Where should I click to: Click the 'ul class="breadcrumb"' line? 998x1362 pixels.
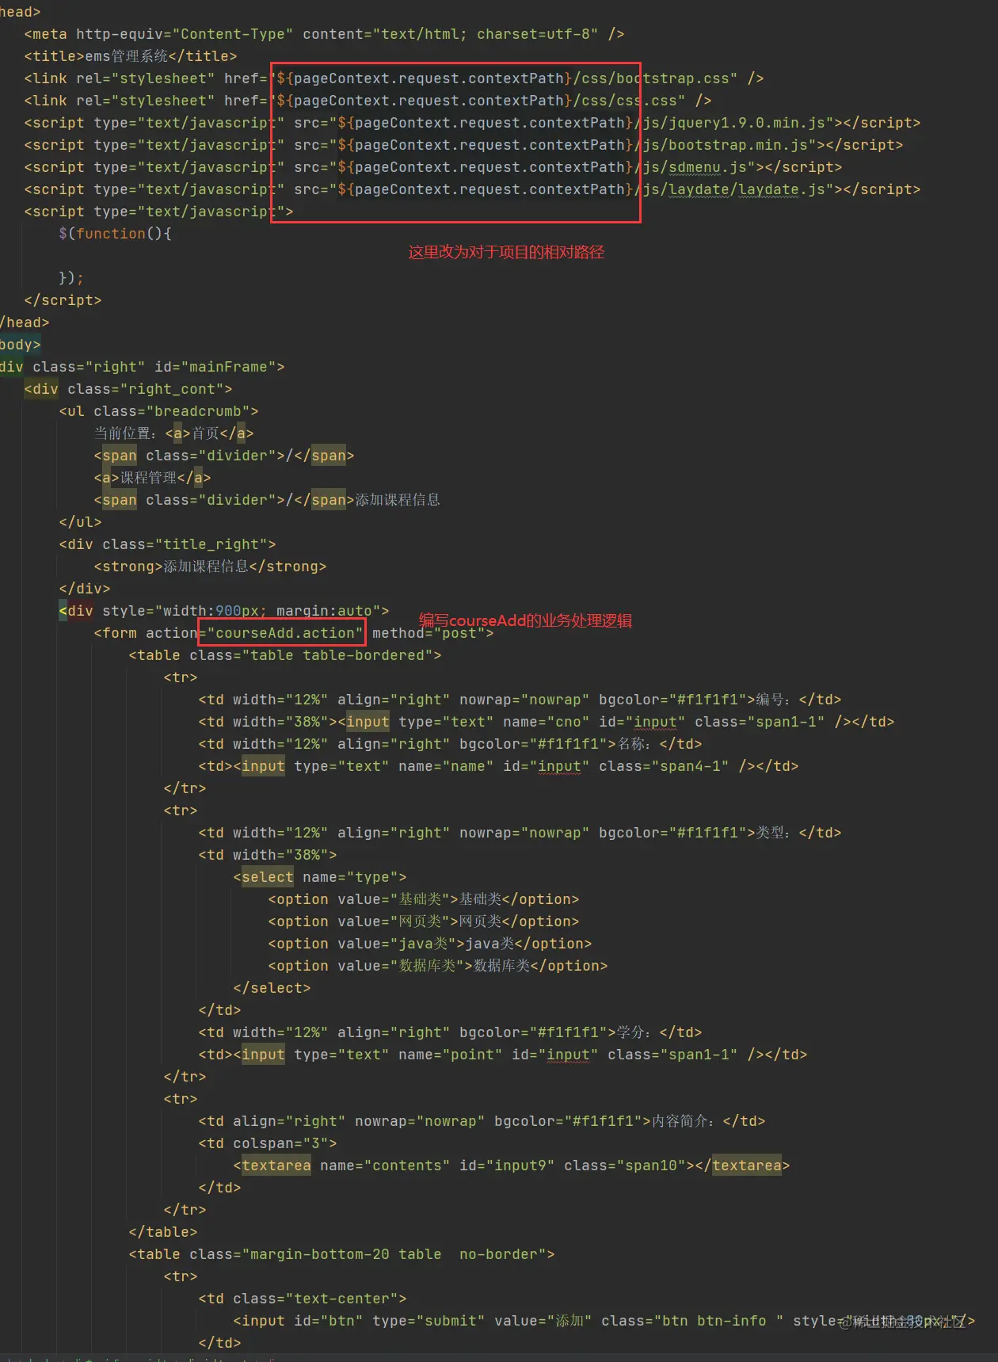click(x=158, y=411)
